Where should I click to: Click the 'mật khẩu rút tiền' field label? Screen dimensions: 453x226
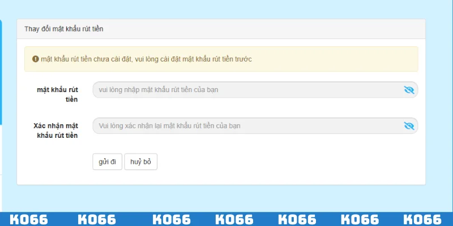pos(57,95)
